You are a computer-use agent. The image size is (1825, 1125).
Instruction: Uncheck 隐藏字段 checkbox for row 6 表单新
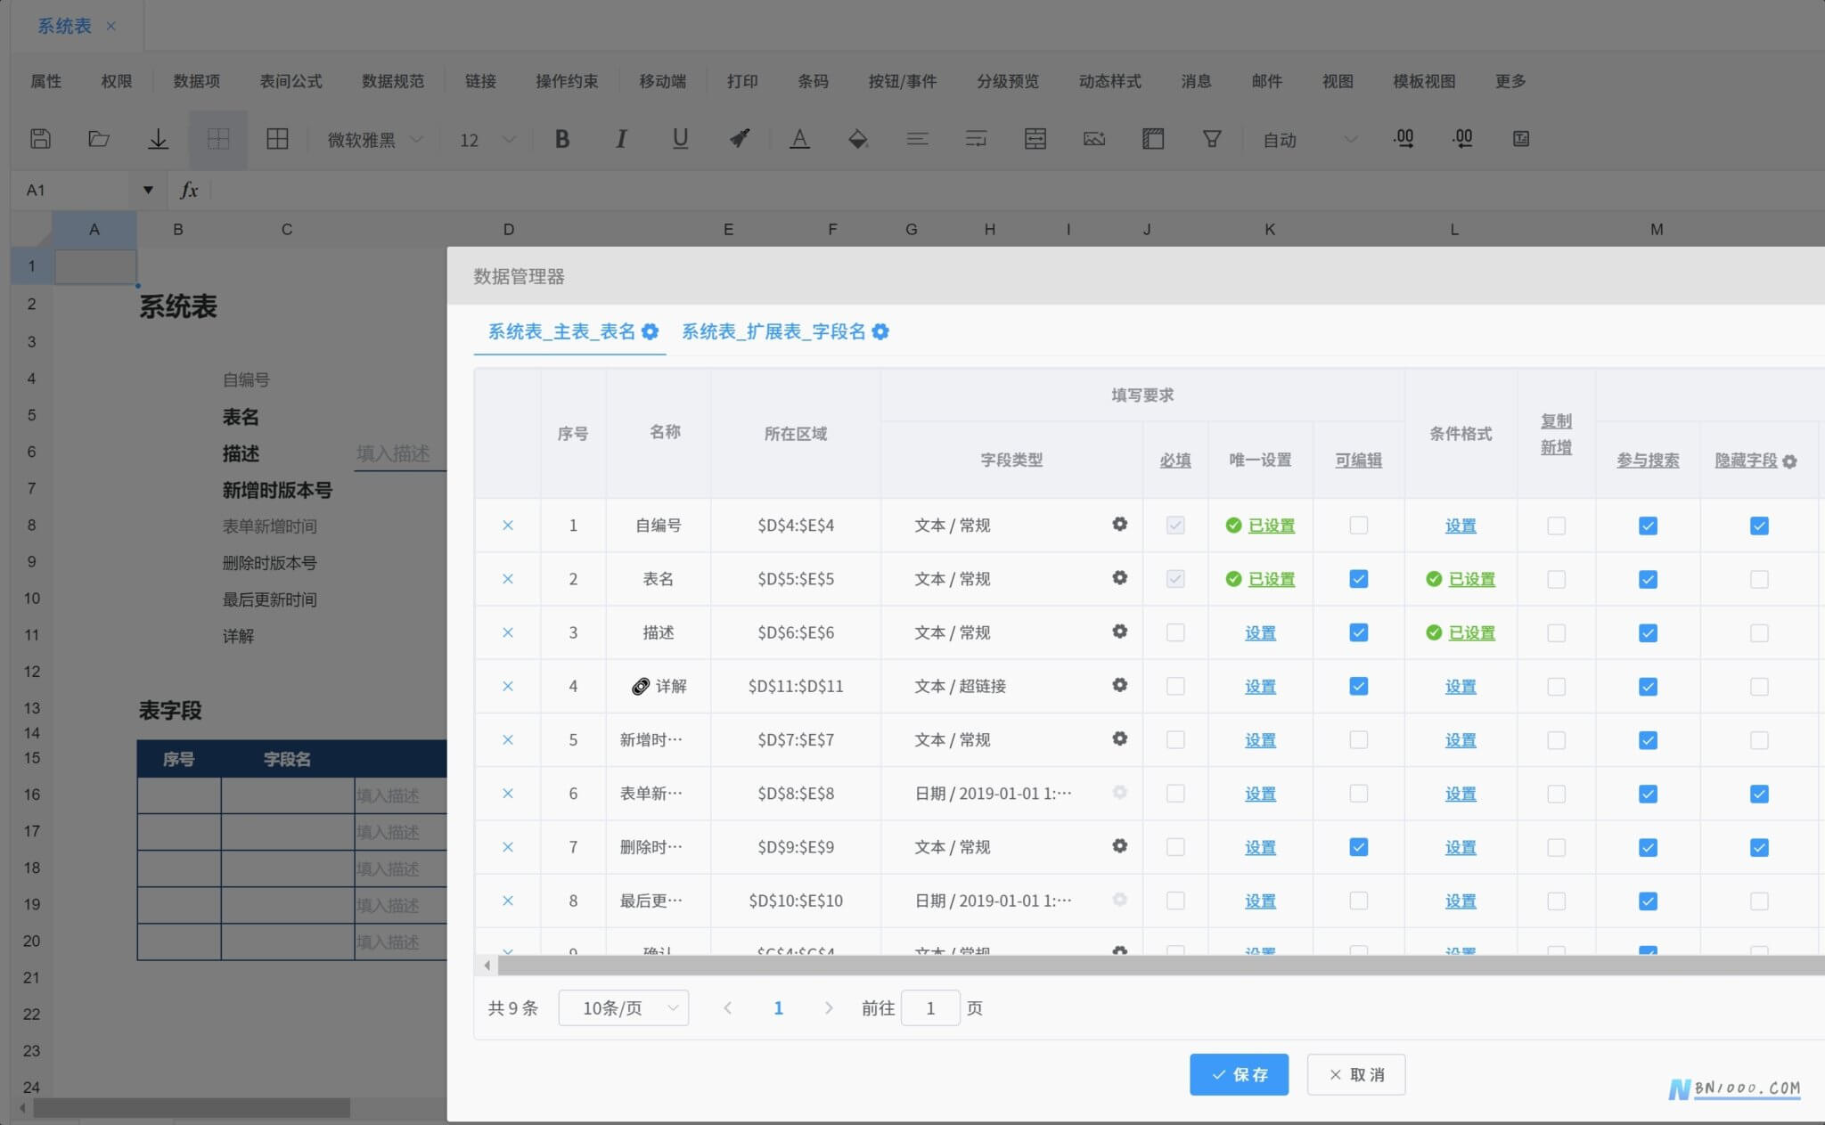(x=1759, y=794)
